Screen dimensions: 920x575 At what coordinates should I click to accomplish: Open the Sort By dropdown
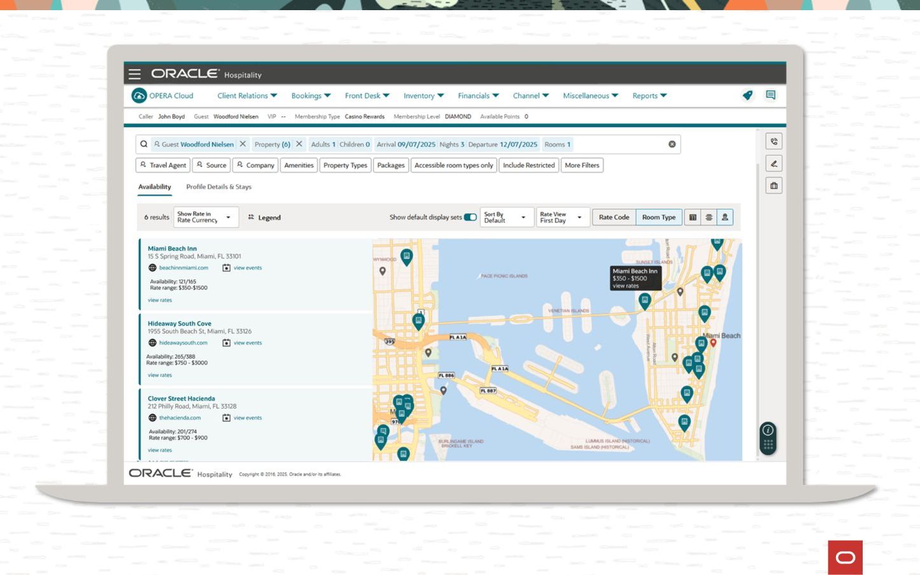(x=506, y=218)
